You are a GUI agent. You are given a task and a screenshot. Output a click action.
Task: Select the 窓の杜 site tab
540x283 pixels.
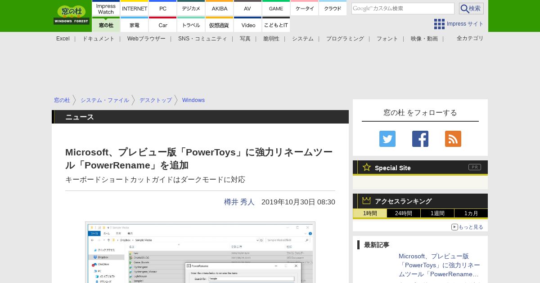click(106, 25)
